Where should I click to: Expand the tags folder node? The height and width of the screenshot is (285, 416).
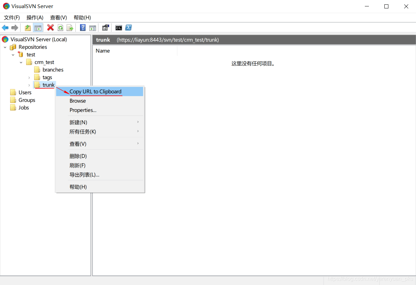[29, 77]
